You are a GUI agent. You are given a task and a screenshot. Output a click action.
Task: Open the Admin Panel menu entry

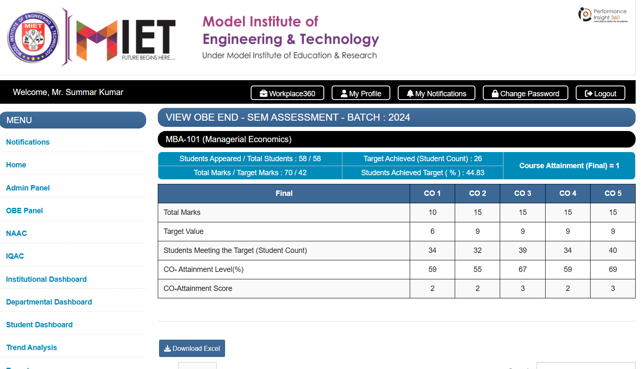click(x=28, y=188)
